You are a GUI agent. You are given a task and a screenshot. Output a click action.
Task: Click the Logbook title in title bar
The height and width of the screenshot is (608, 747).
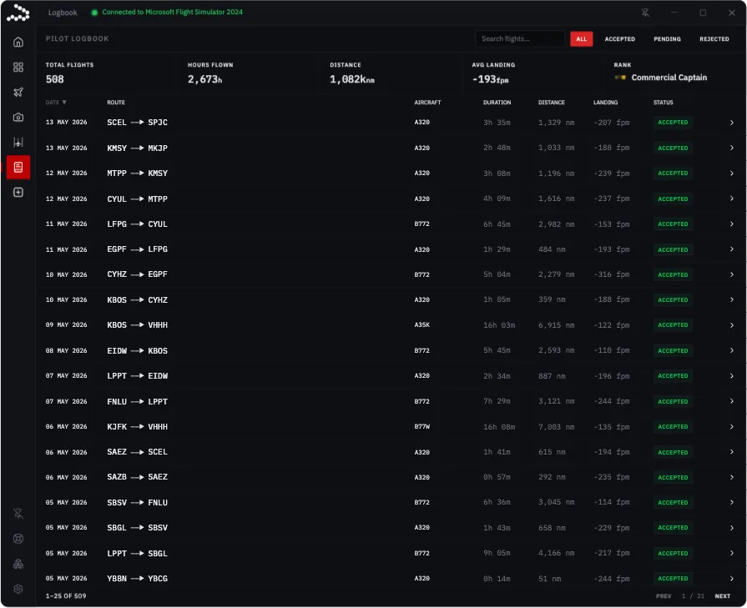63,13
